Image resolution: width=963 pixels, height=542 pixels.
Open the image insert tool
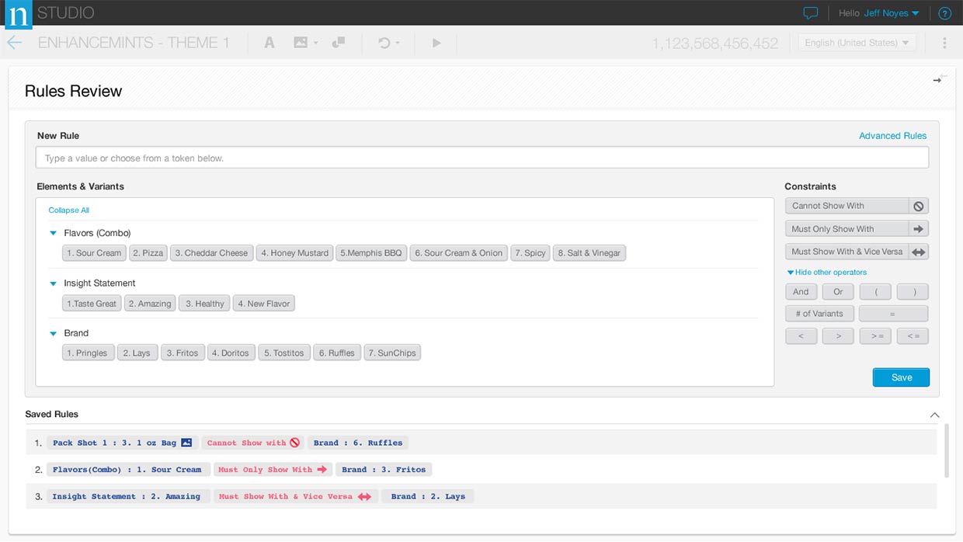pos(305,43)
